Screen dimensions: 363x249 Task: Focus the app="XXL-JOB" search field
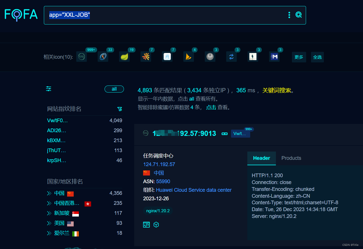(175, 15)
